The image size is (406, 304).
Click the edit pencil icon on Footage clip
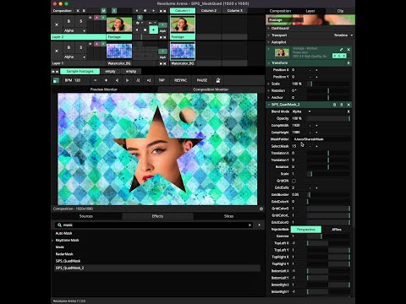(x=342, y=49)
